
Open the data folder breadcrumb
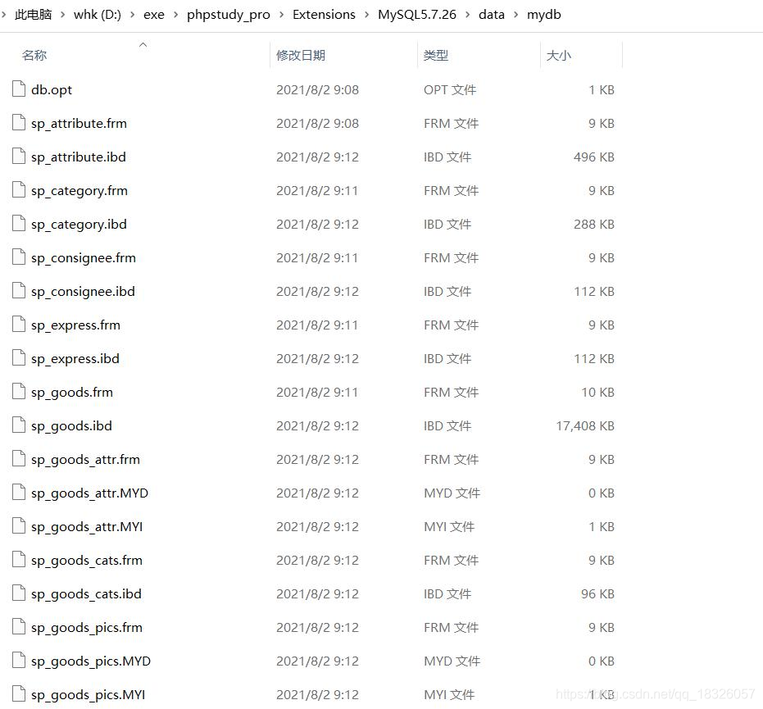coord(492,15)
